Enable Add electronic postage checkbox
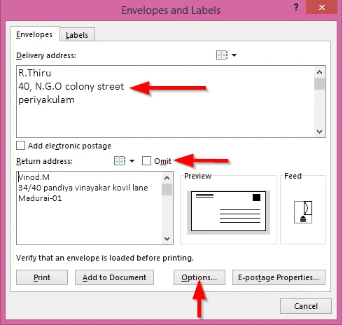 point(21,146)
